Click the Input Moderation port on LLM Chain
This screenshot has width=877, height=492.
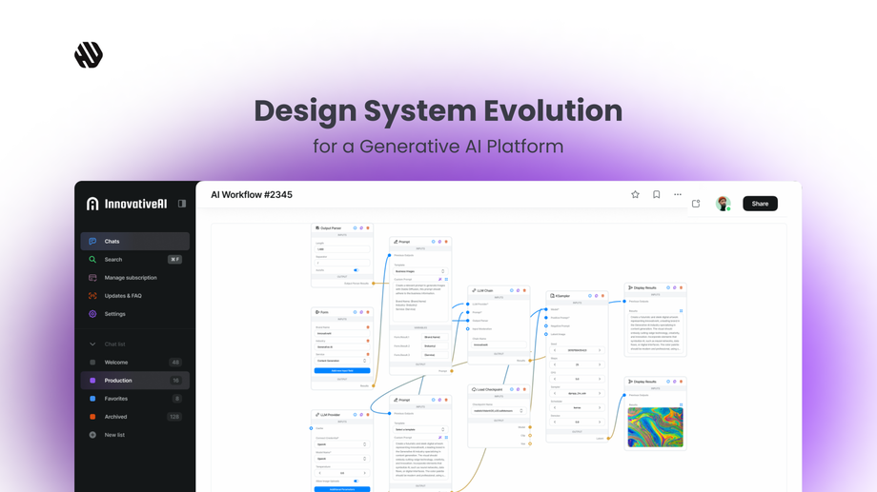click(468, 329)
